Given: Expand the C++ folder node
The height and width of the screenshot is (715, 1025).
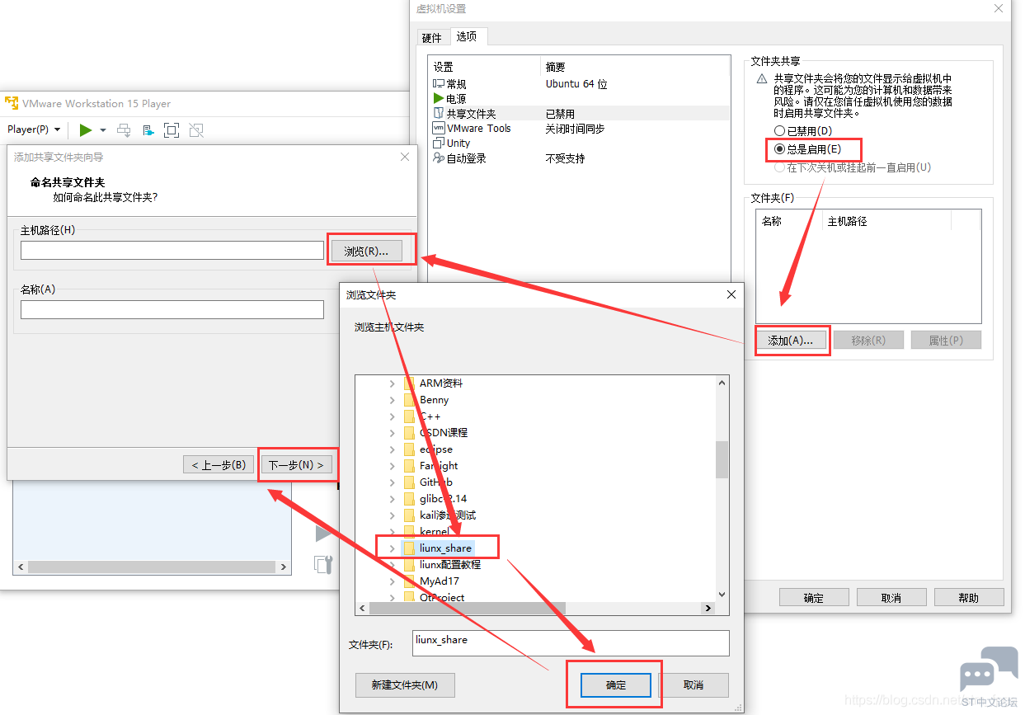Looking at the screenshot, I should point(392,416).
